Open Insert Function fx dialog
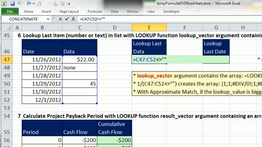 tap(73, 19)
